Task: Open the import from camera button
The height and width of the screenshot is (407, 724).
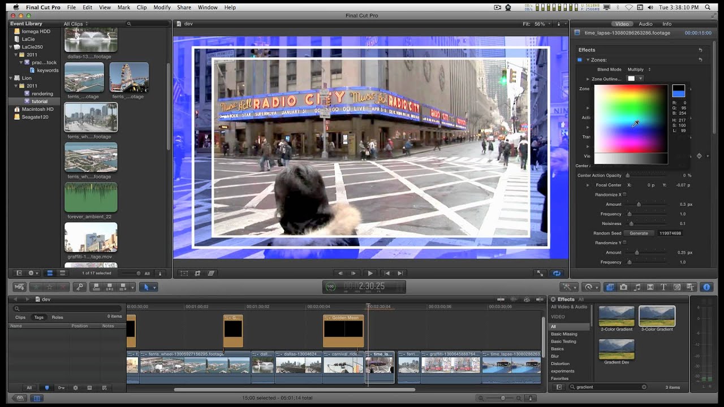Action: click(x=19, y=287)
